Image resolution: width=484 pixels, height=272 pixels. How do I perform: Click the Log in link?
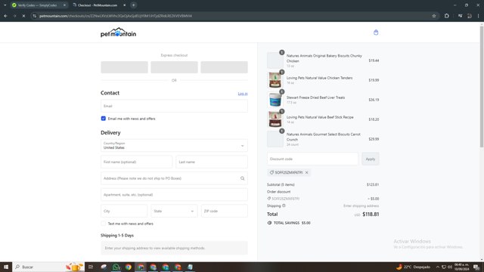click(x=243, y=94)
